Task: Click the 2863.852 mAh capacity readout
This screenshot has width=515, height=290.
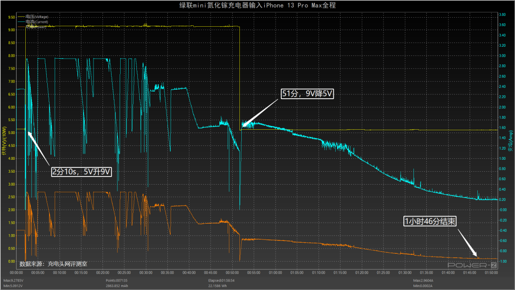Action: pyautogui.click(x=117, y=286)
